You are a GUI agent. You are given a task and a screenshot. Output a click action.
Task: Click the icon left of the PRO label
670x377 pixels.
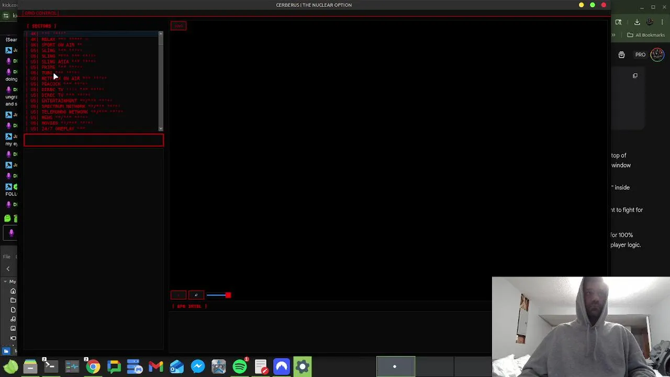coord(621,54)
